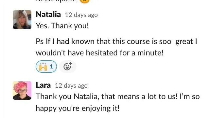
Task: Open the timestamp beside Natalia's name
Action: tap(81, 15)
